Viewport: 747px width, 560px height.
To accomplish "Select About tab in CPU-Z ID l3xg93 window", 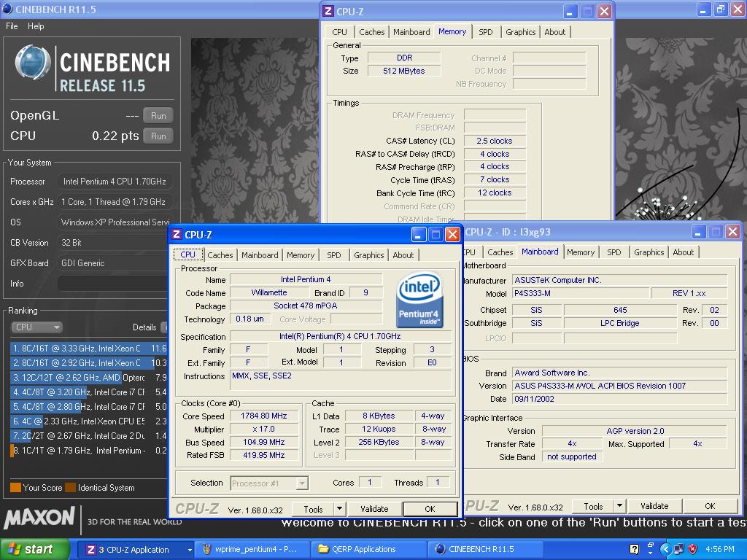I will [x=683, y=252].
